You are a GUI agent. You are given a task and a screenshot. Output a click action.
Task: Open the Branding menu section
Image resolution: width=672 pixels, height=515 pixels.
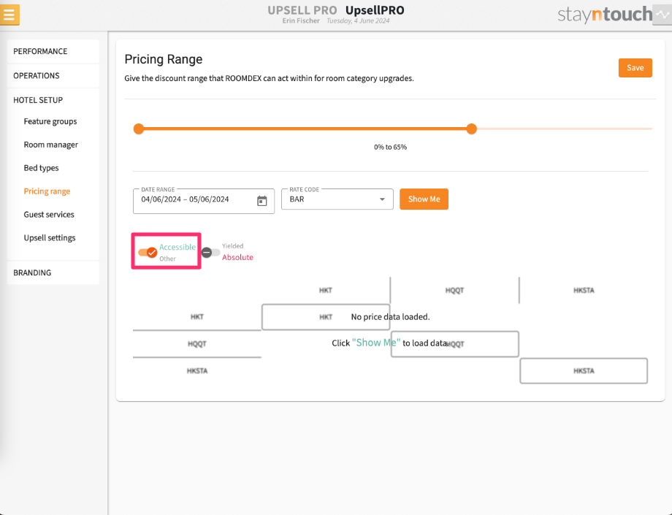click(53, 273)
